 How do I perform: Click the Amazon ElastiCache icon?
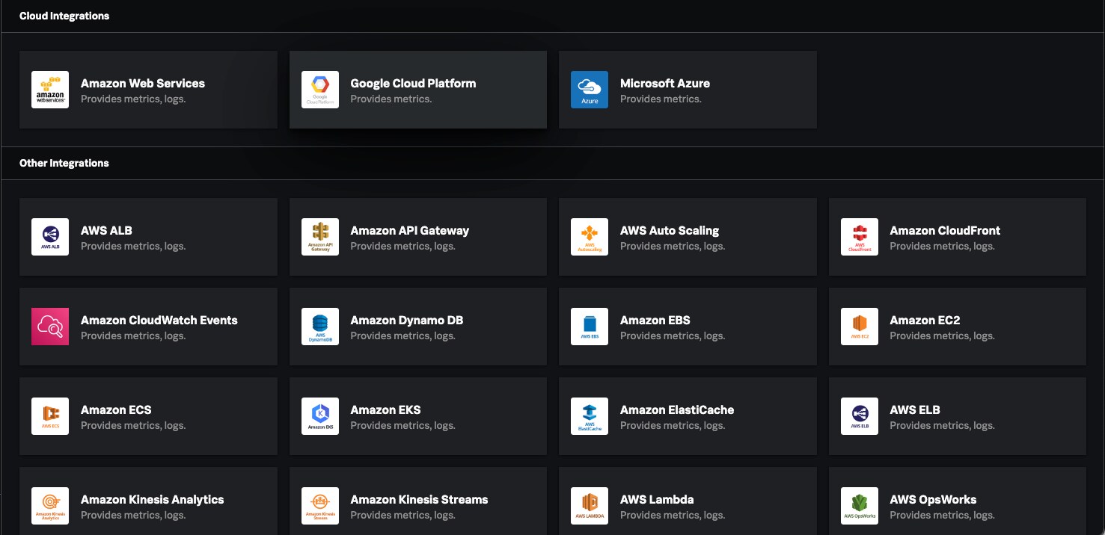[590, 416]
